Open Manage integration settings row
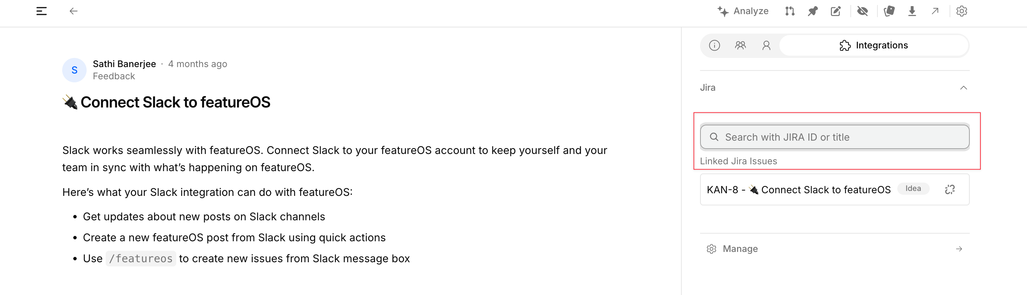The image size is (1027, 295). point(835,249)
